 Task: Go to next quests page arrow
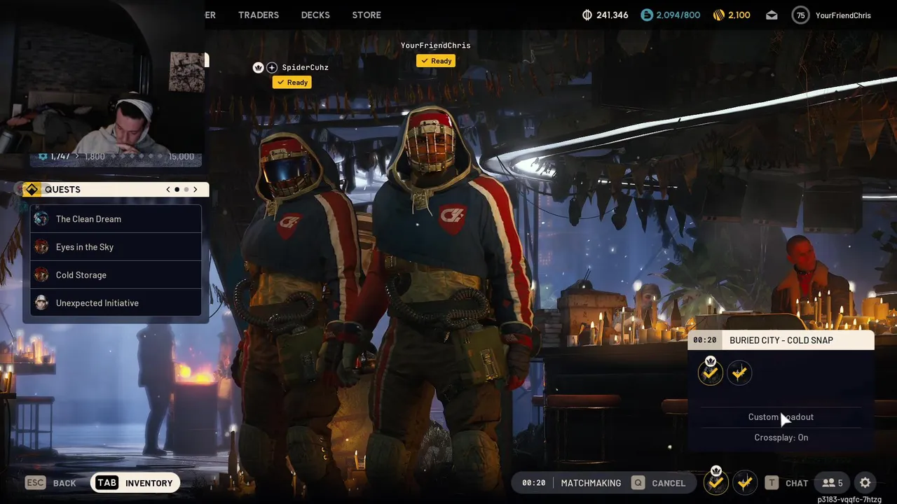pos(196,190)
